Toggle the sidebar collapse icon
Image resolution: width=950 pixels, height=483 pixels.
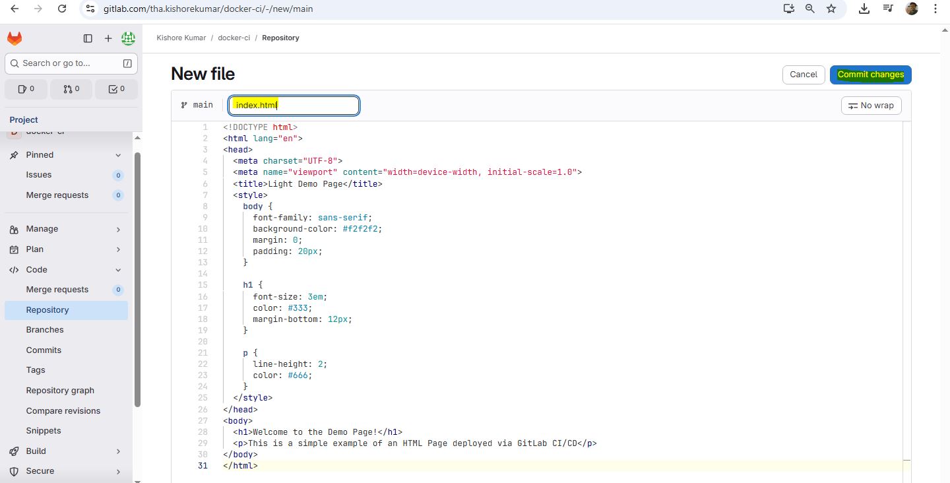point(88,39)
